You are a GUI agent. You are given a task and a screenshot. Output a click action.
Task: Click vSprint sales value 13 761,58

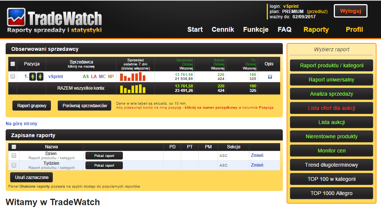[x=184, y=75]
